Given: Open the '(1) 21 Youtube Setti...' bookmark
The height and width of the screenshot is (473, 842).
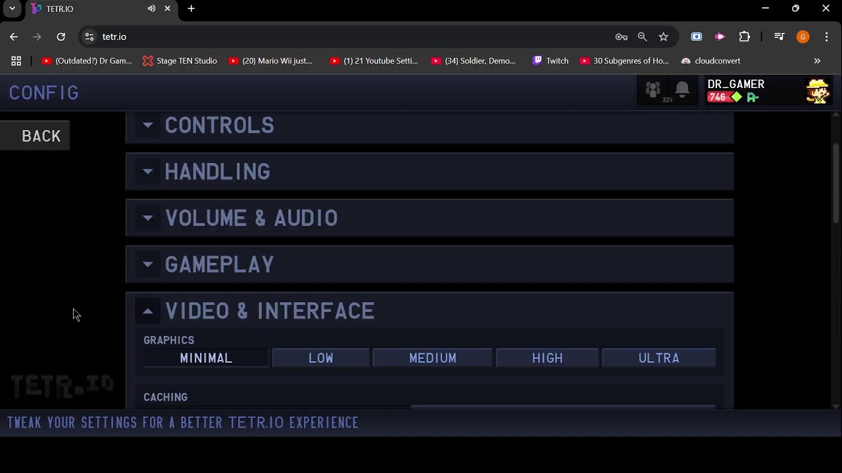Looking at the screenshot, I should tap(374, 61).
